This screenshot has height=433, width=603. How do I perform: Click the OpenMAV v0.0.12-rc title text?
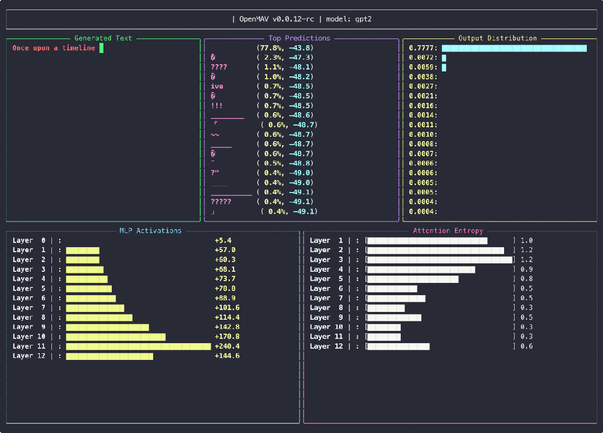(277, 19)
